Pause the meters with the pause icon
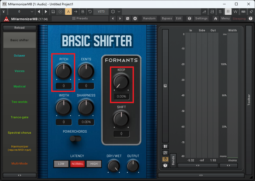This screenshot has height=181, width=255. [165, 146]
